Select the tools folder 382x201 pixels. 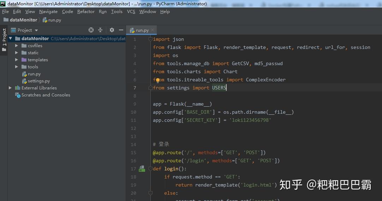click(33, 67)
